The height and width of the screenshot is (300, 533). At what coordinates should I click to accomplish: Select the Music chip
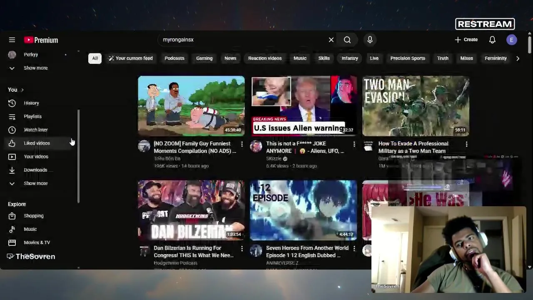coord(300,58)
